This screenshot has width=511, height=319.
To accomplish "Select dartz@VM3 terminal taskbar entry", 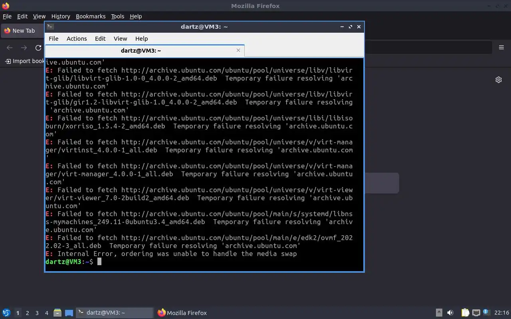I will 115,313.
